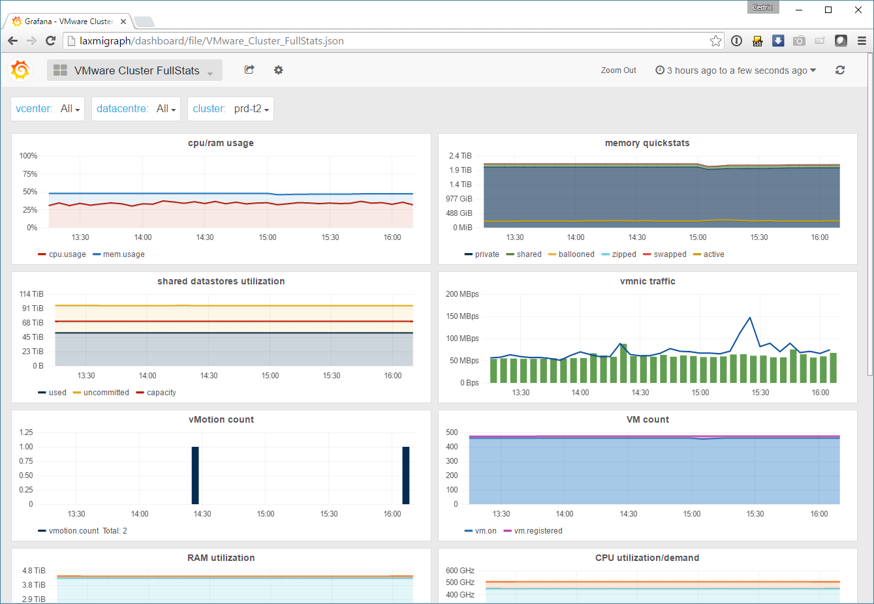The image size is (874, 604).
Task: Toggle cpu.usage series in legend
Action: (67, 254)
